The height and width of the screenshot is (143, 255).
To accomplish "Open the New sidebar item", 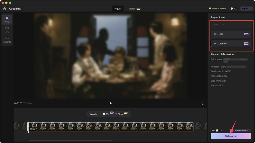I will tap(7, 19).
